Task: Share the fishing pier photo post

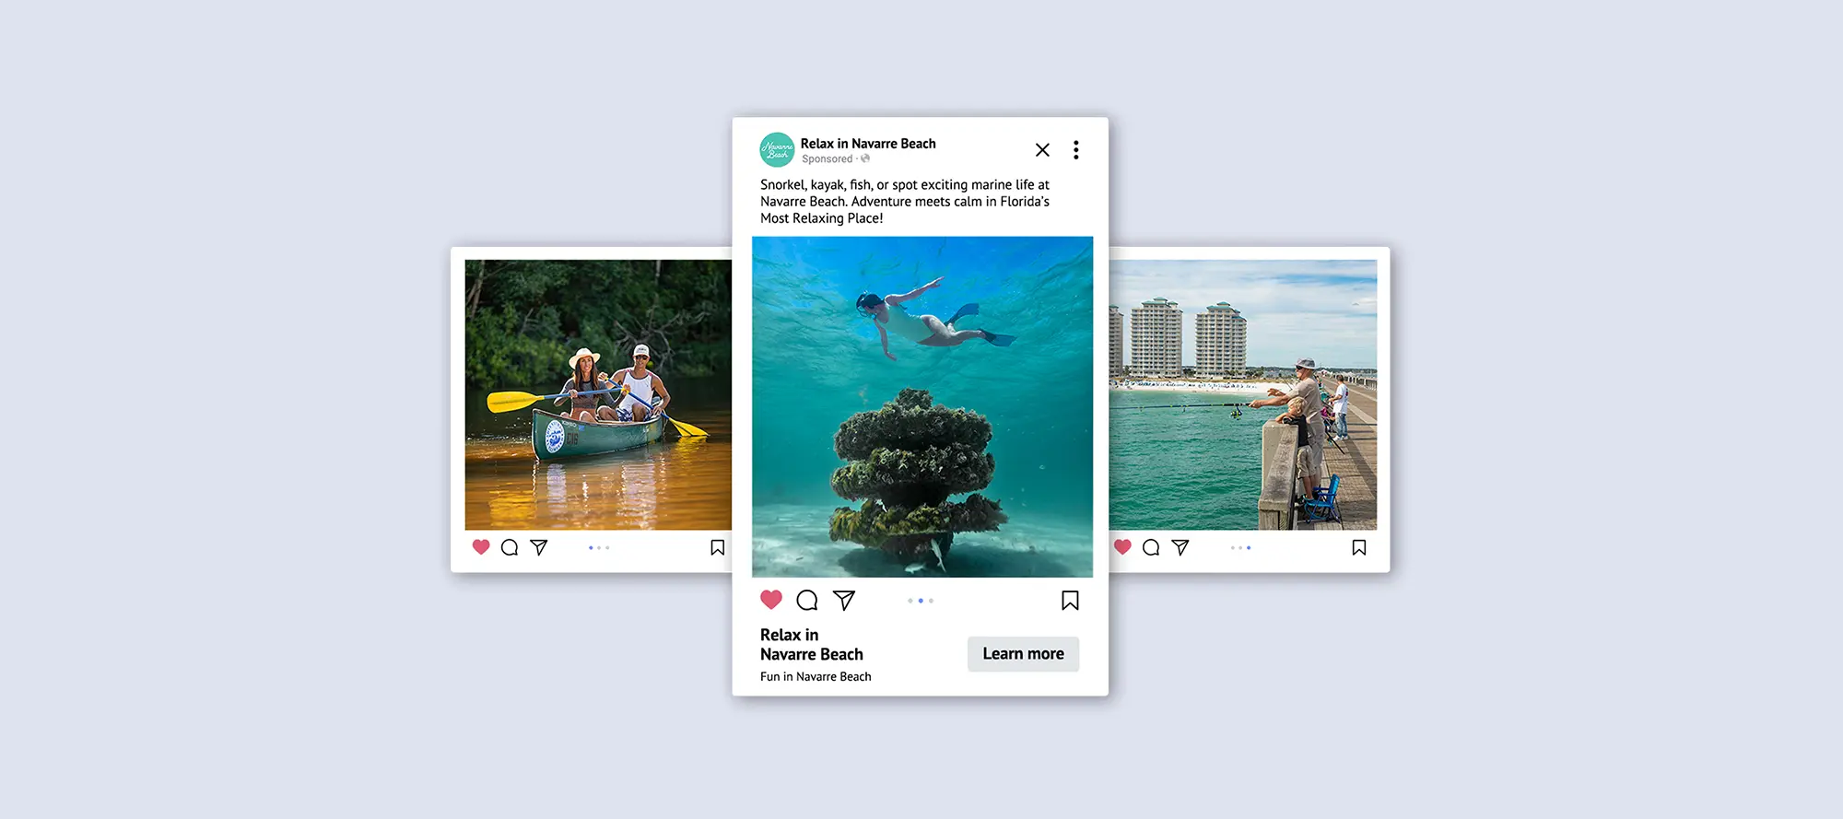Action: click(x=1180, y=547)
